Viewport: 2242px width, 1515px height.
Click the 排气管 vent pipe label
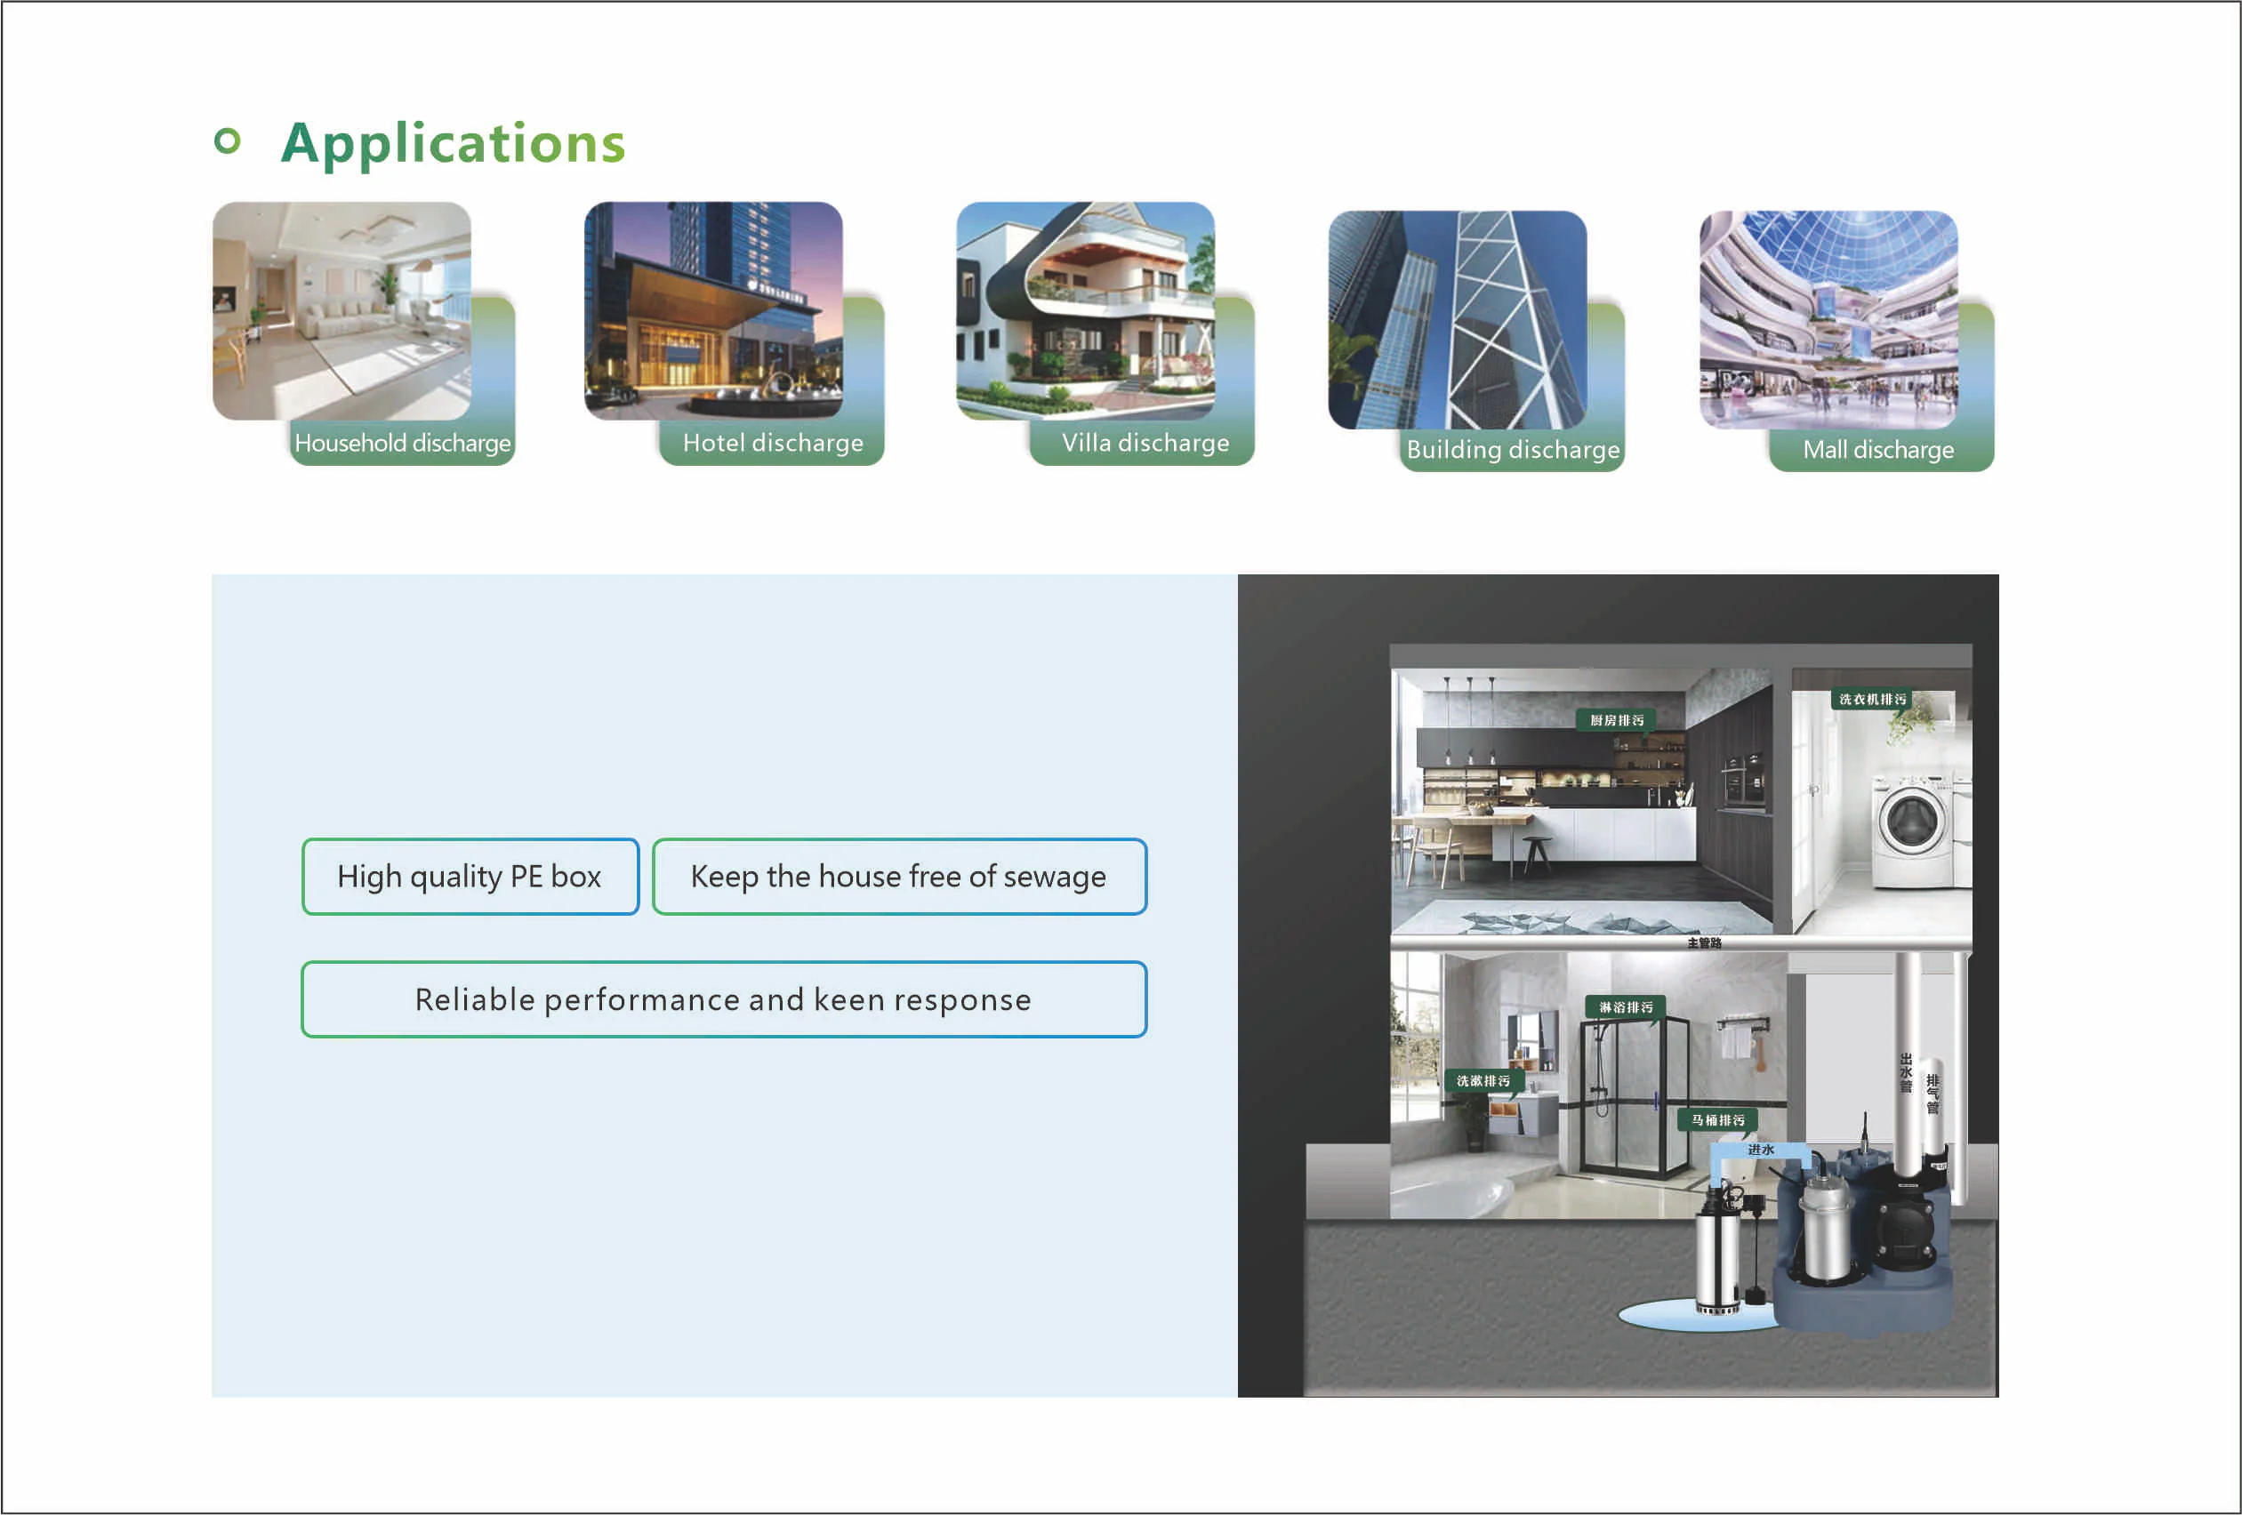pyautogui.click(x=1933, y=1094)
